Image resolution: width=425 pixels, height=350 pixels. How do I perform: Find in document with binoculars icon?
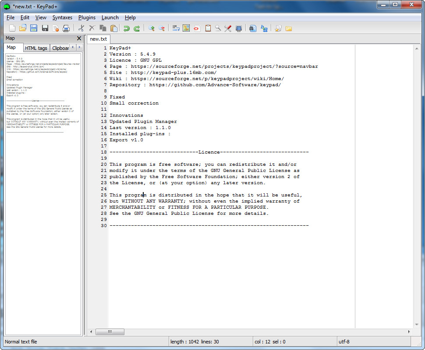coord(253,28)
